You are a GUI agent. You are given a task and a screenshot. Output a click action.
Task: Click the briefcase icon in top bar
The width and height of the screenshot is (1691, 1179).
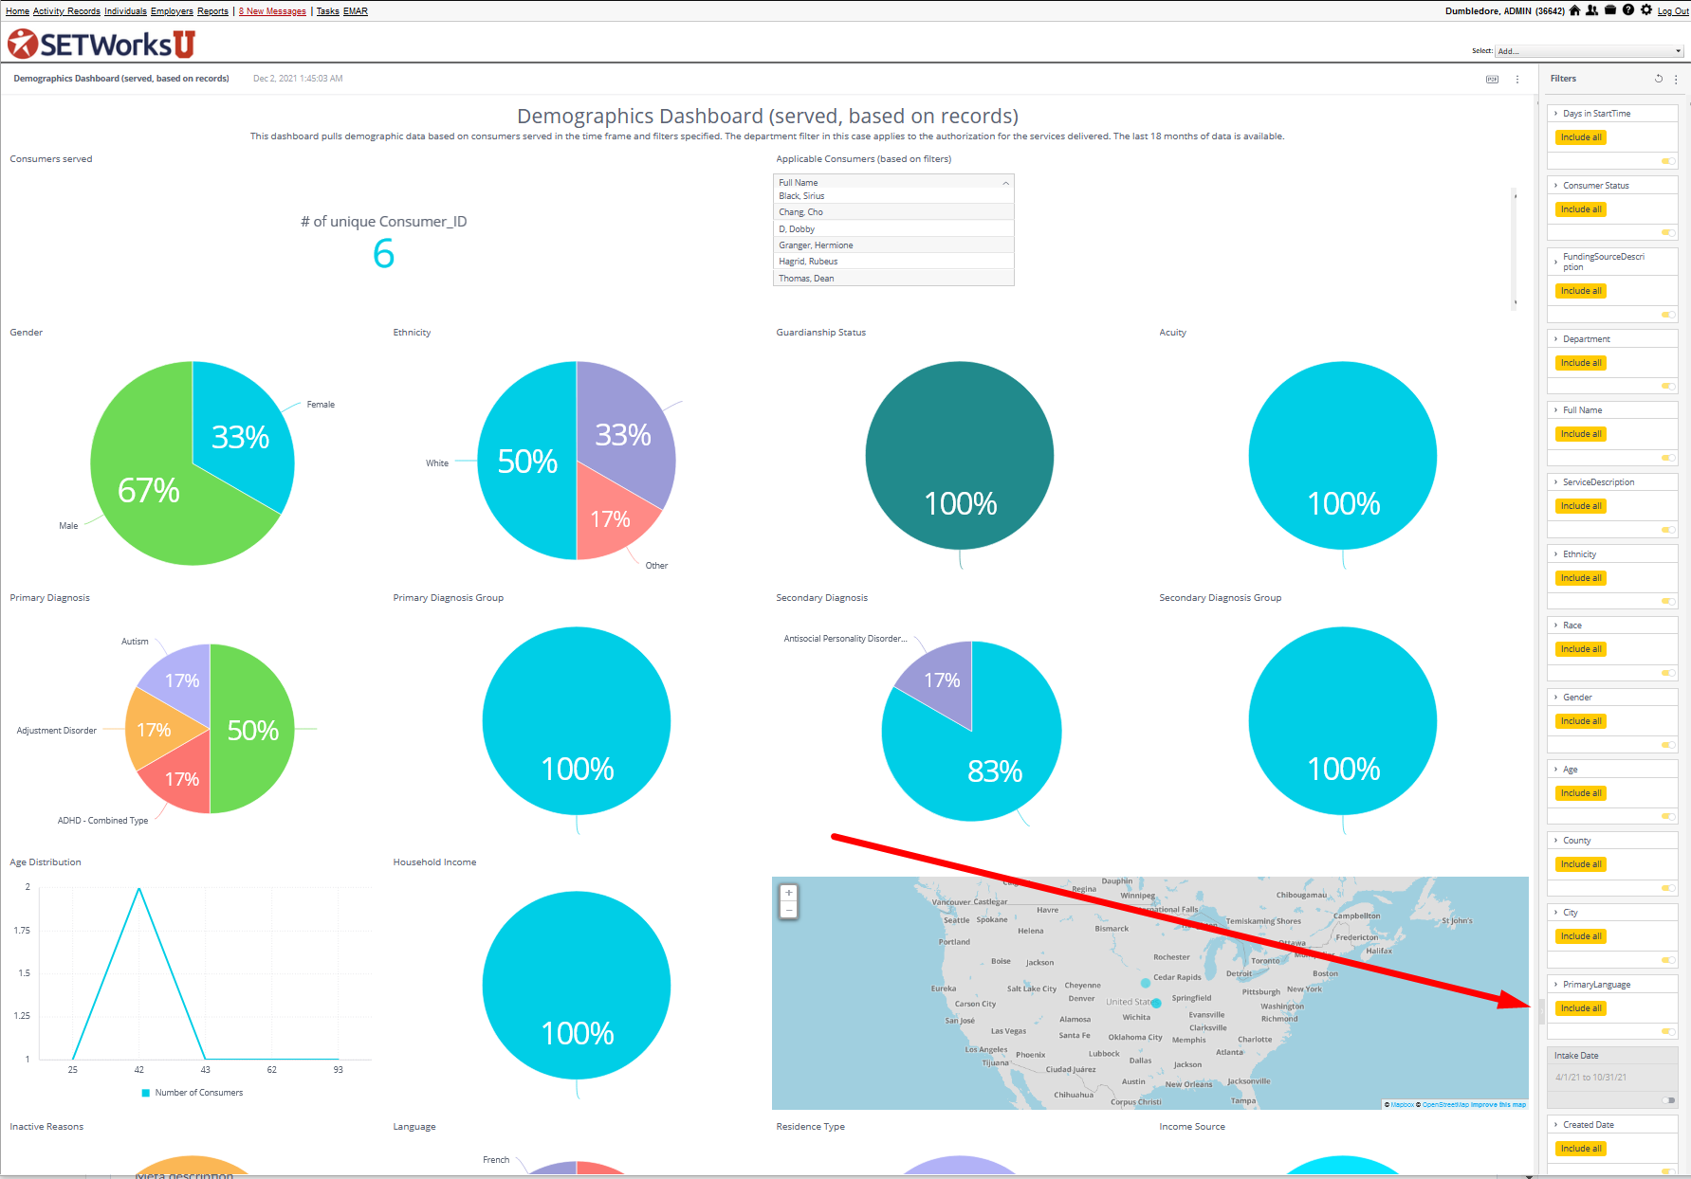tap(1610, 10)
